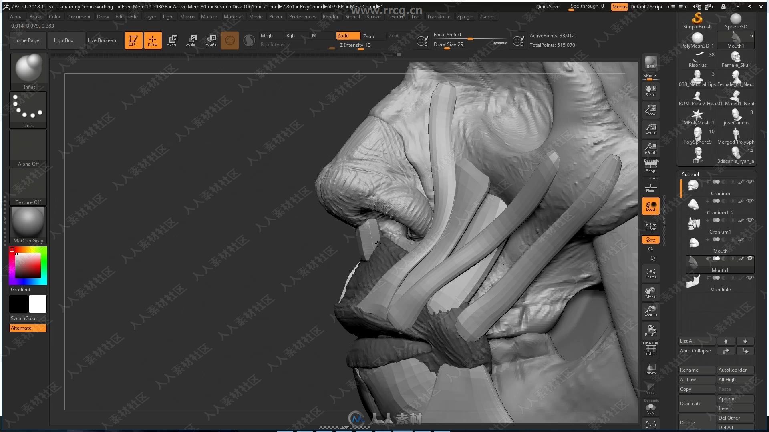Open the Stroke menu item
The width and height of the screenshot is (769, 432).
click(372, 16)
